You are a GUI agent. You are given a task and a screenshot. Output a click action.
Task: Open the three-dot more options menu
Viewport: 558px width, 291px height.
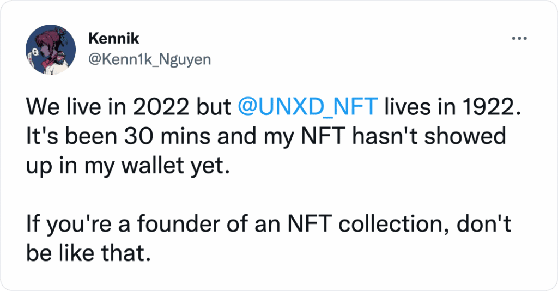point(518,38)
